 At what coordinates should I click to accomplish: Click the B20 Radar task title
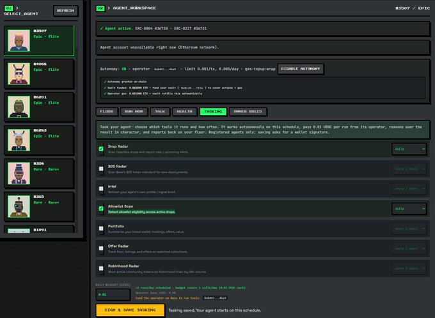tap(117, 166)
